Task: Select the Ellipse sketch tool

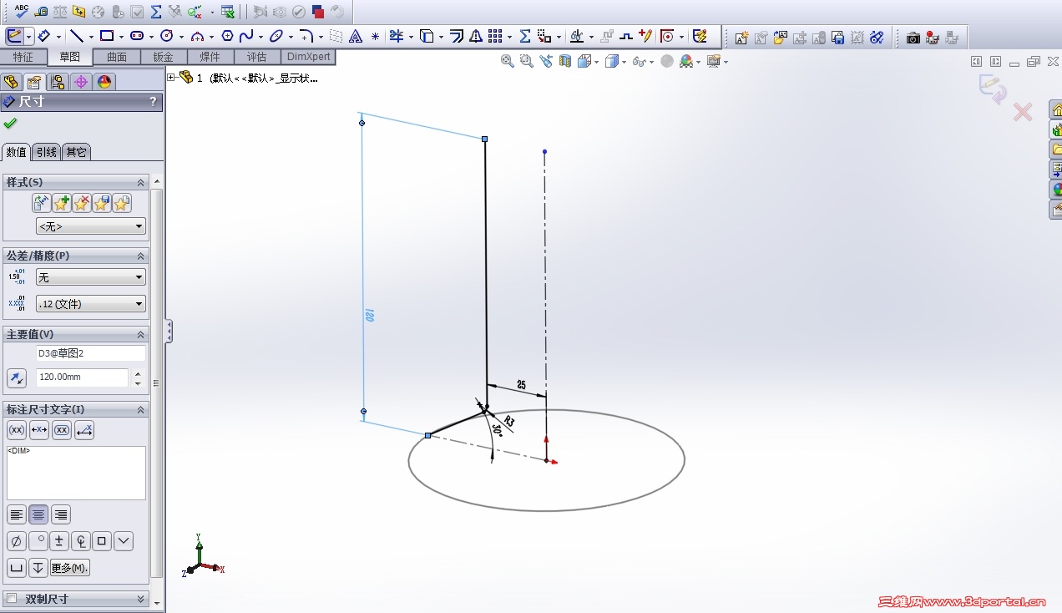Action: coord(276,36)
